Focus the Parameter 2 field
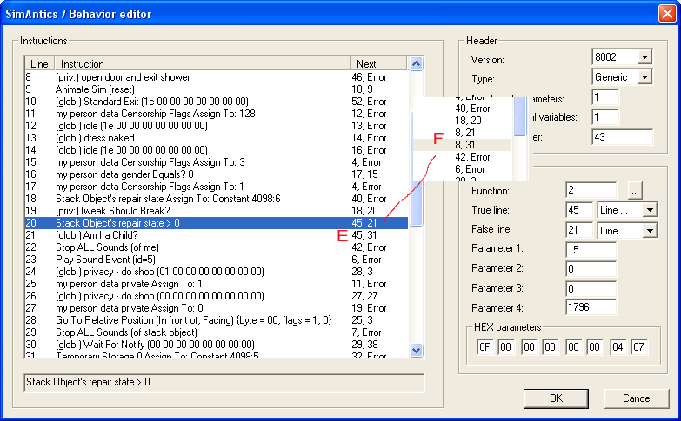The width and height of the screenshot is (681, 421). click(591, 269)
